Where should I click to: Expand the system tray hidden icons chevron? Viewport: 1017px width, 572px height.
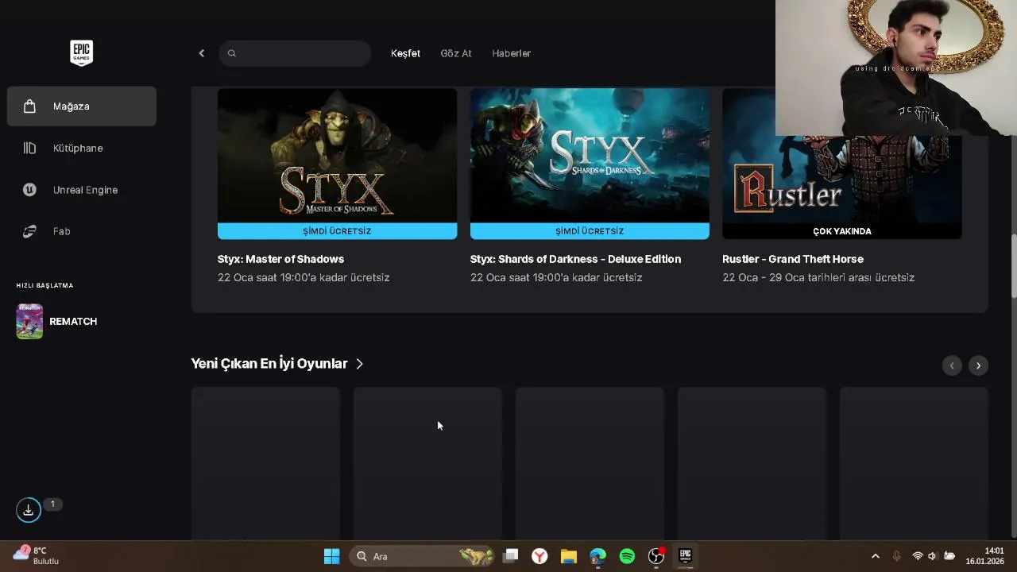click(x=876, y=556)
